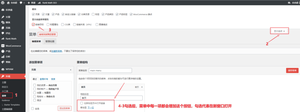Follow the 创建新菜单 link

point(57,51)
